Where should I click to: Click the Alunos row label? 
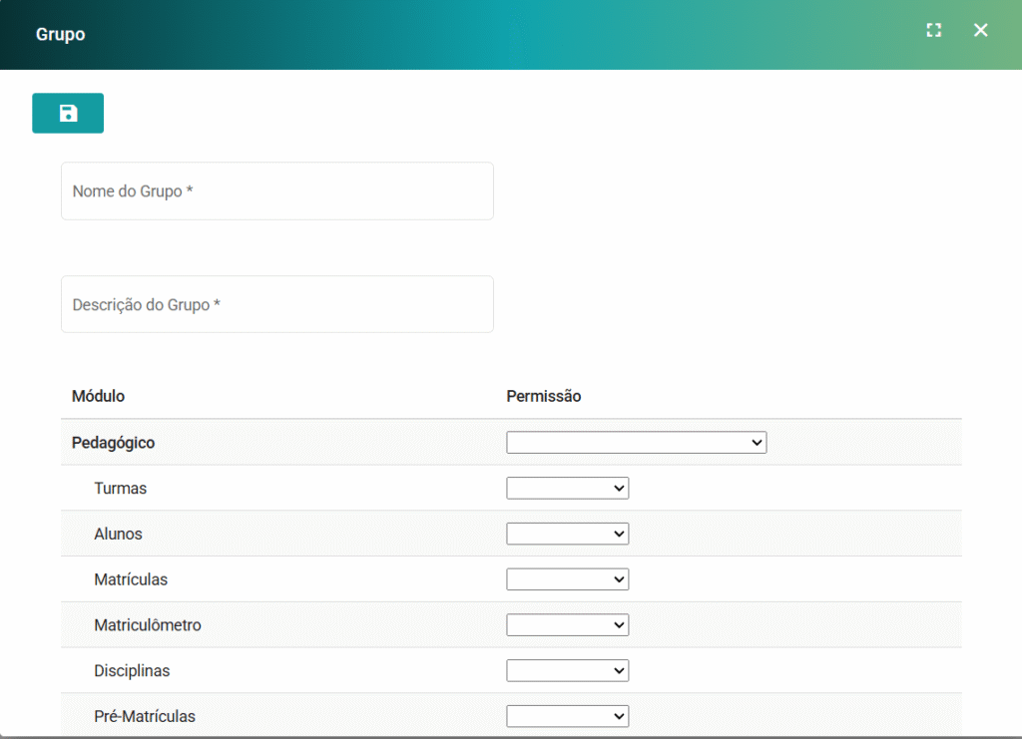(118, 534)
